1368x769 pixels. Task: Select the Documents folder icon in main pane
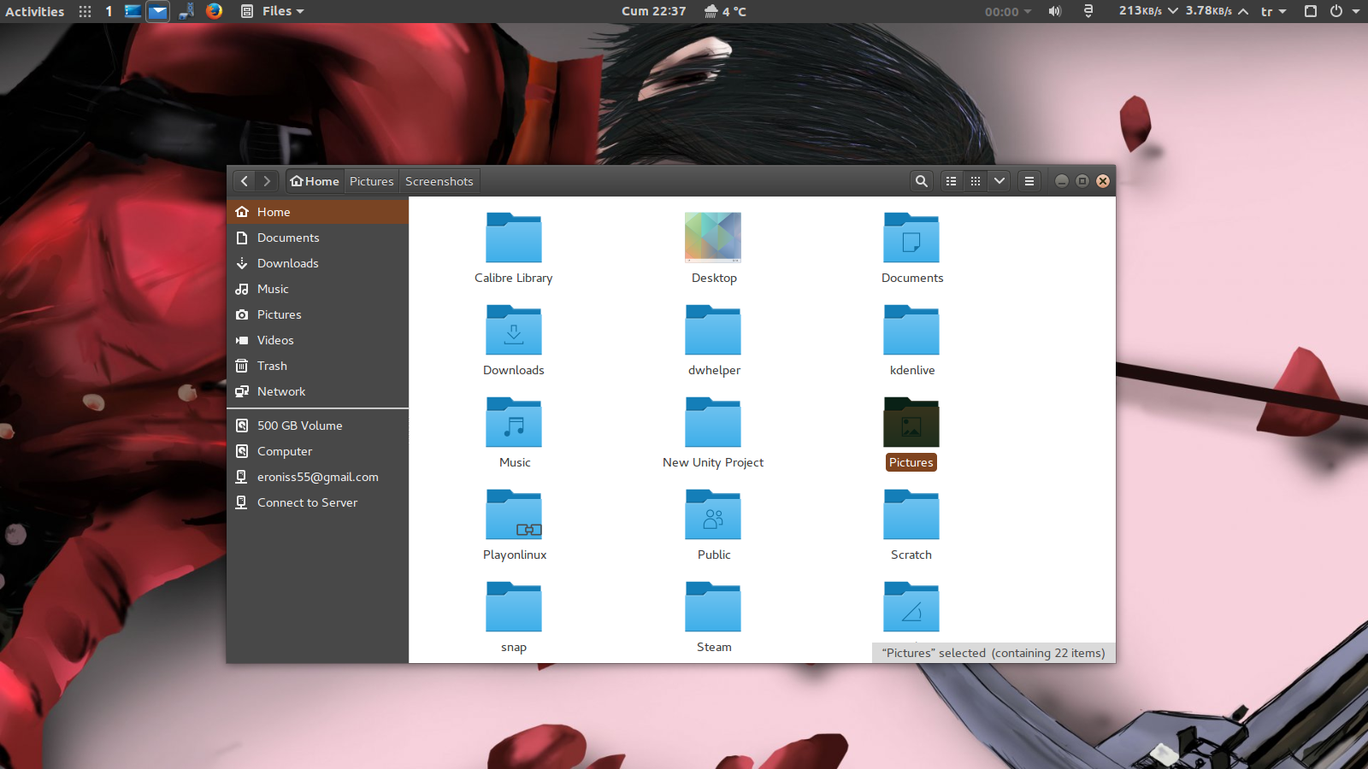(911, 238)
